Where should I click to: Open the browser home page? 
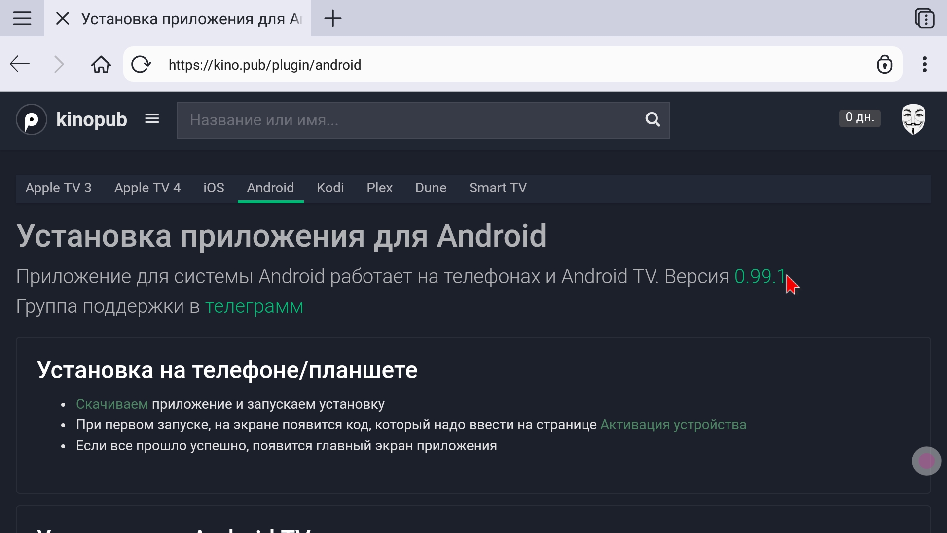tap(101, 64)
